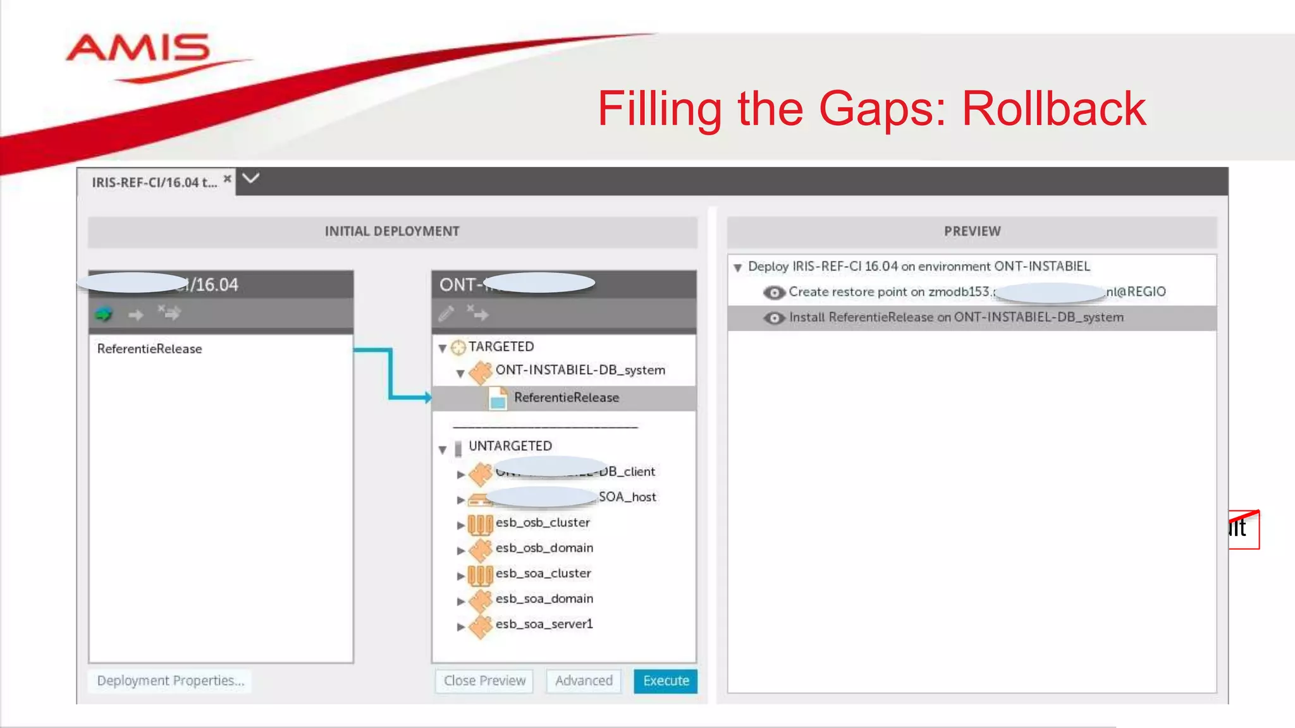The image size is (1295, 728).
Task: Select the esb_soa_cluster label
Action: tap(543, 573)
